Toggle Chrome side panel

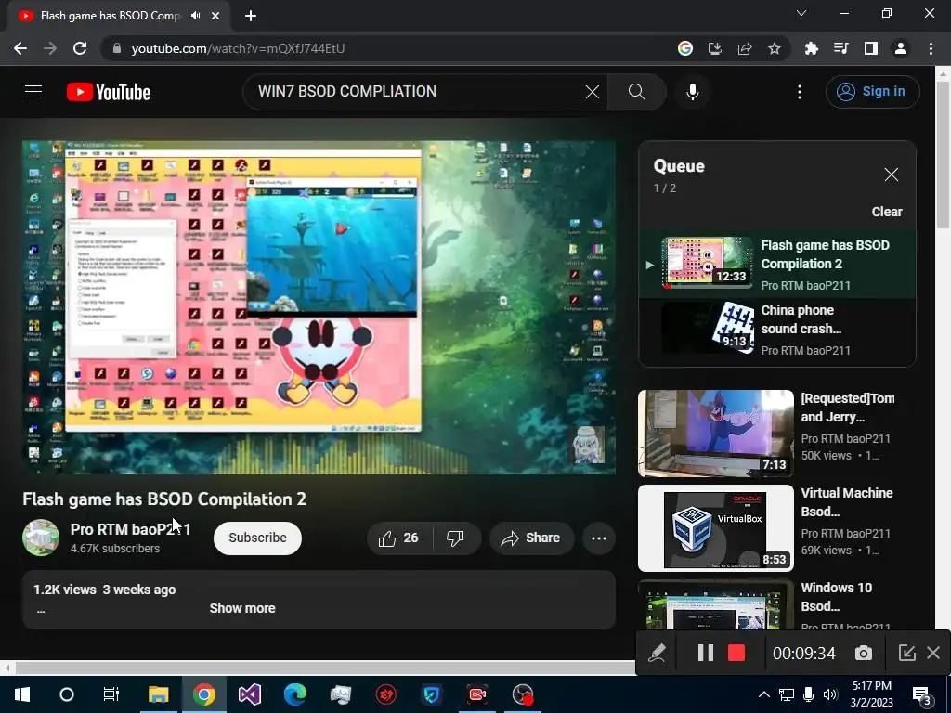click(871, 48)
